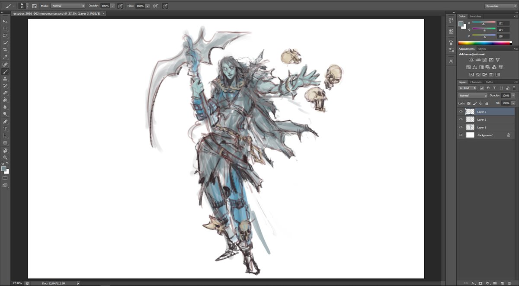Hide the Background layer
Image resolution: width=519 pixels, height=286 pixels.
460,135
